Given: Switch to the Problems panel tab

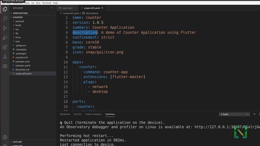Looking at the screenshot, I should point(65,114).
